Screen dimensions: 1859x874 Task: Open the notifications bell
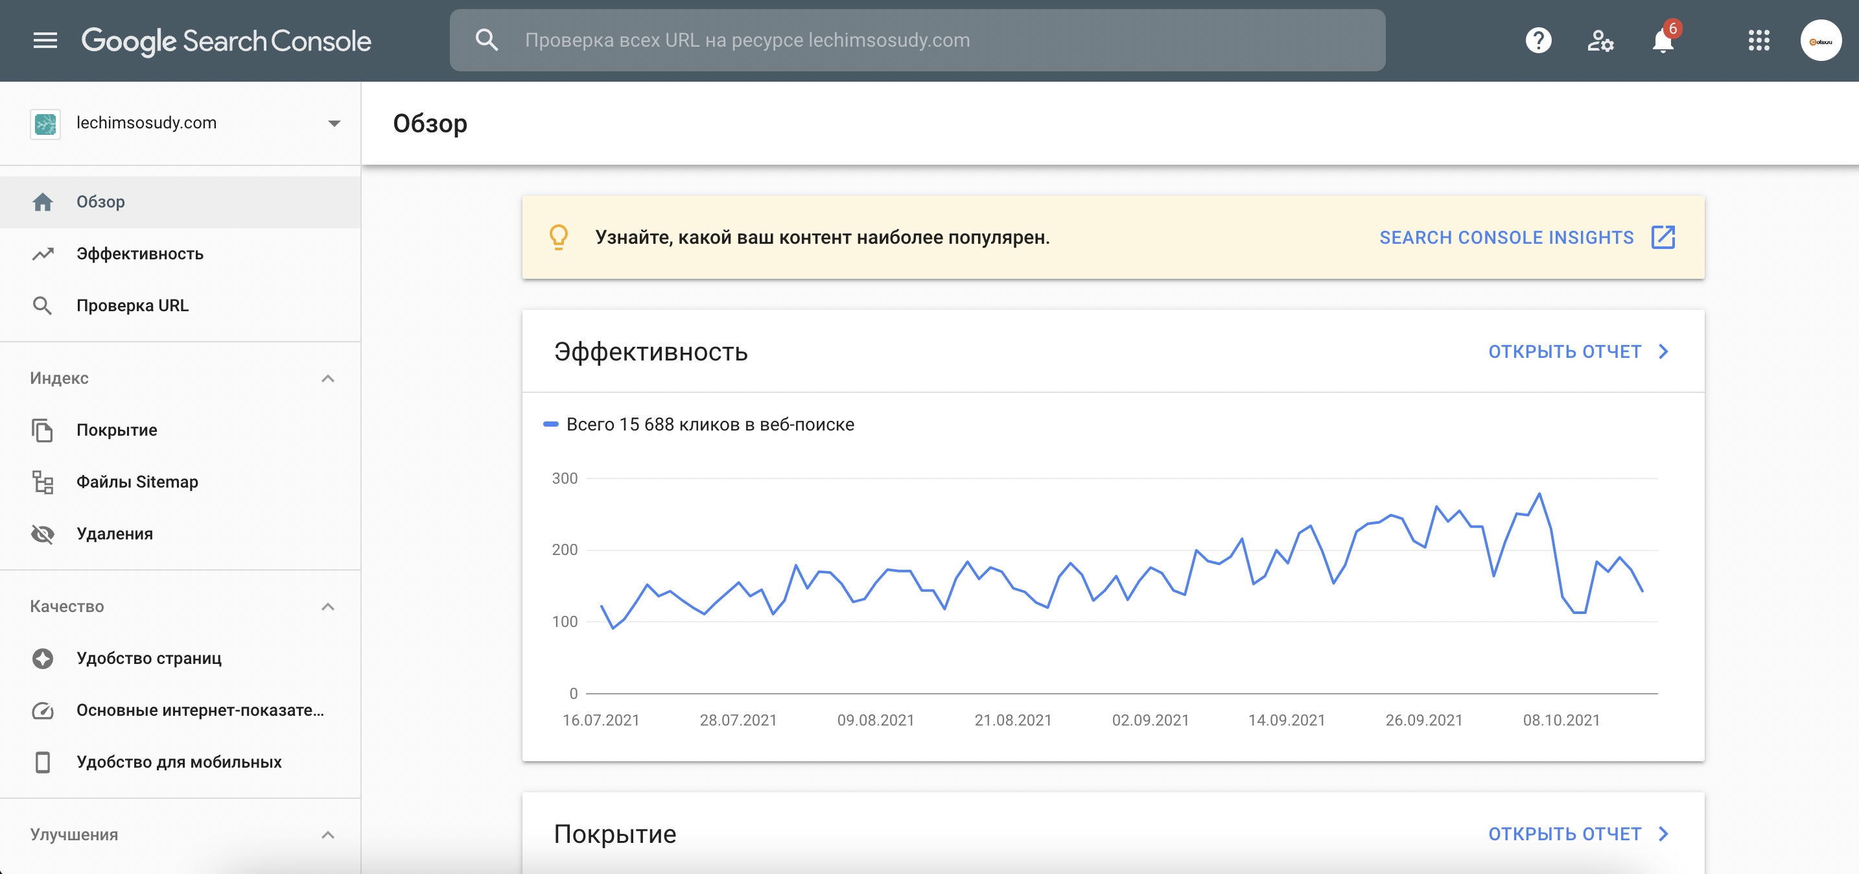pos(1663,41)
